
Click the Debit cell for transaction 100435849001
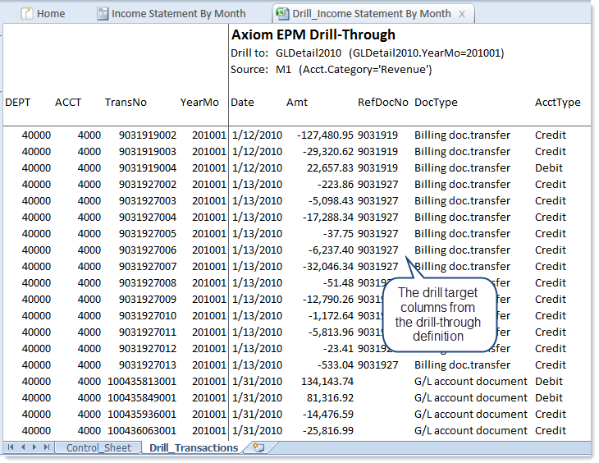[549, 398]
